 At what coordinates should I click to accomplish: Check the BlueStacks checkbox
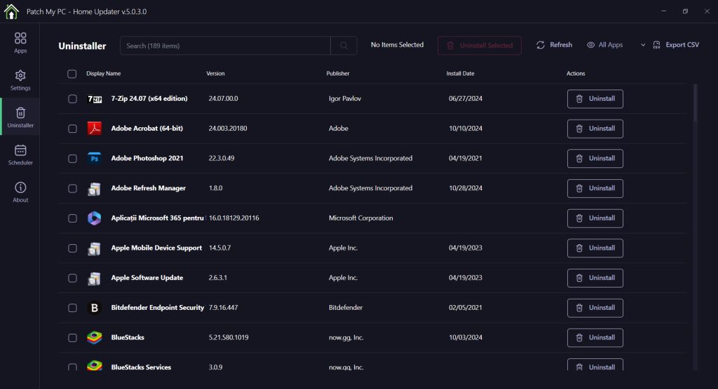coord(72,338)
